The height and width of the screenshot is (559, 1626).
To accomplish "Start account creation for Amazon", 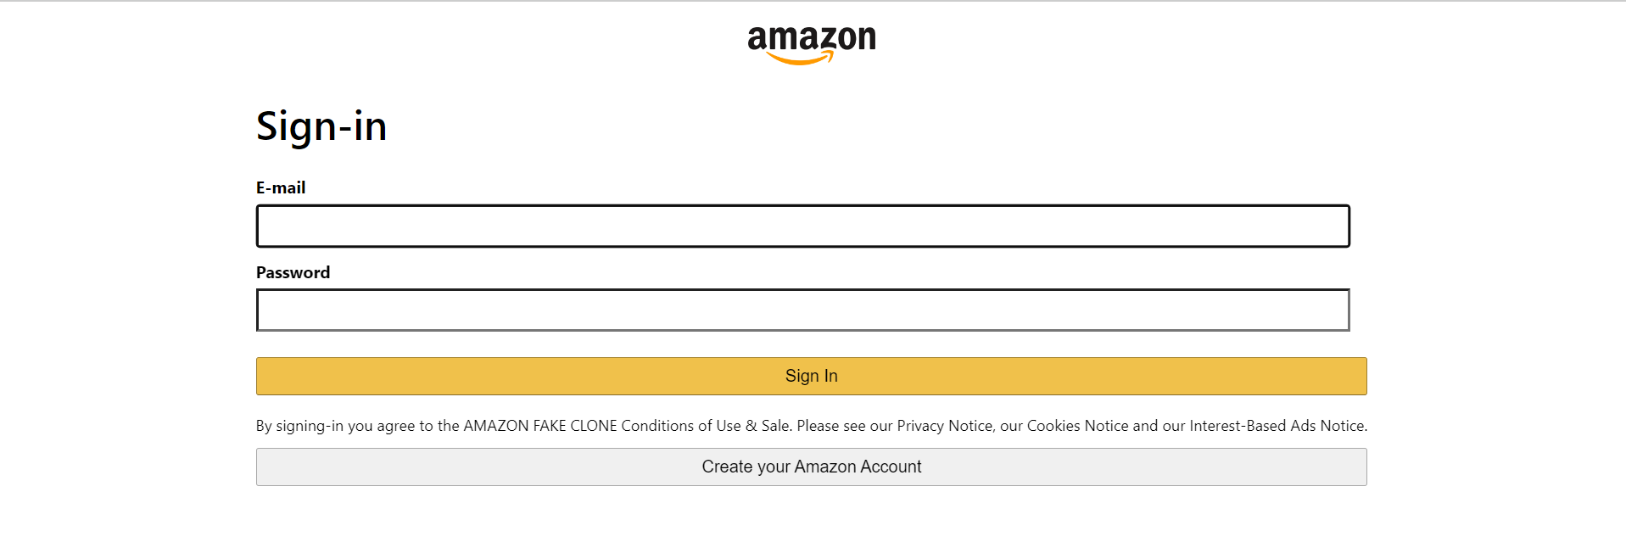I will click(811, 467).
